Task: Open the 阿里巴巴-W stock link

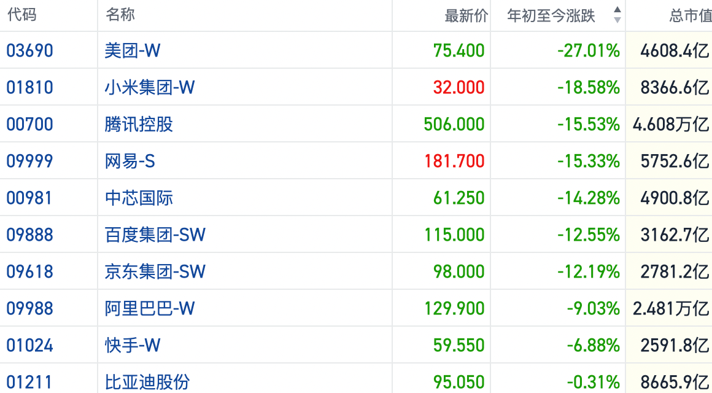Action: click(150, 308)
